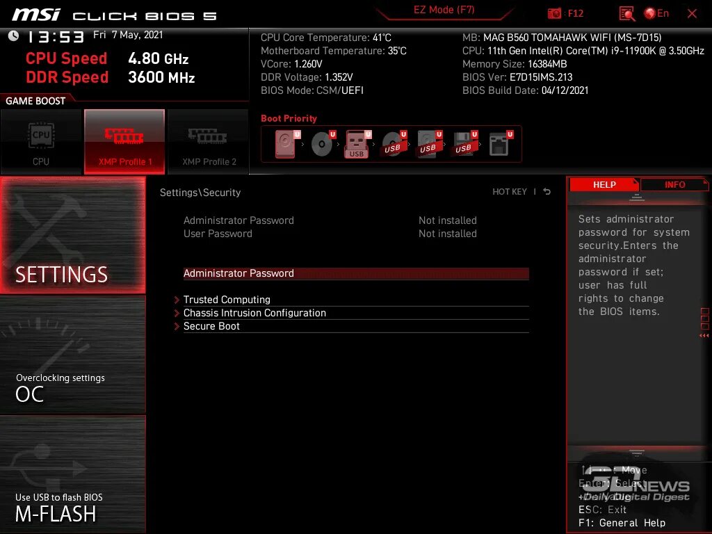Collapse the side panel with red arrows
The height and width of the screenshot is (534, 712).
coord(704,336)
